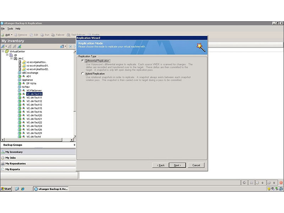Click the Remove toolbar button

[x=21, y=35]
